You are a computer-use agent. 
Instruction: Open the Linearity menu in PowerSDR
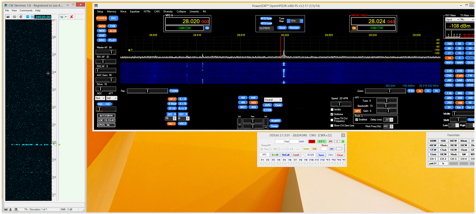pos(194,12)
